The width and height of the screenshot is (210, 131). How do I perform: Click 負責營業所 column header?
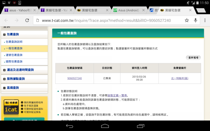click(x=180, y=68)
